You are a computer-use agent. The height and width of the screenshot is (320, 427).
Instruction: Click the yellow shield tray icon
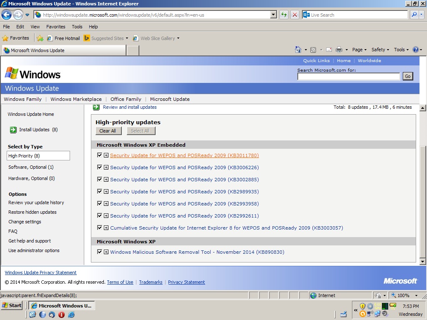tap(362, 306)
